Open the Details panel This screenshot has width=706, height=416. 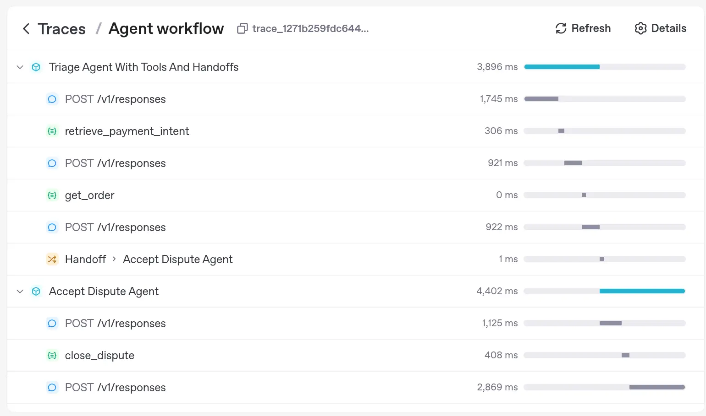(660, 28)
